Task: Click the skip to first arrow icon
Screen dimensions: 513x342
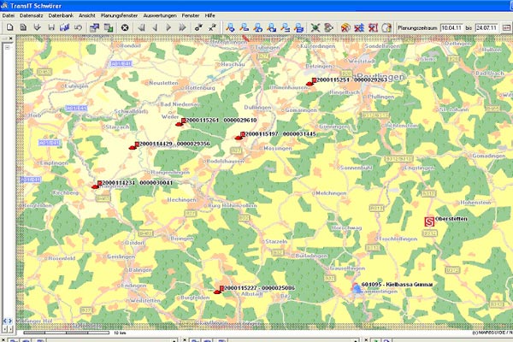Action: coord(140,28)
